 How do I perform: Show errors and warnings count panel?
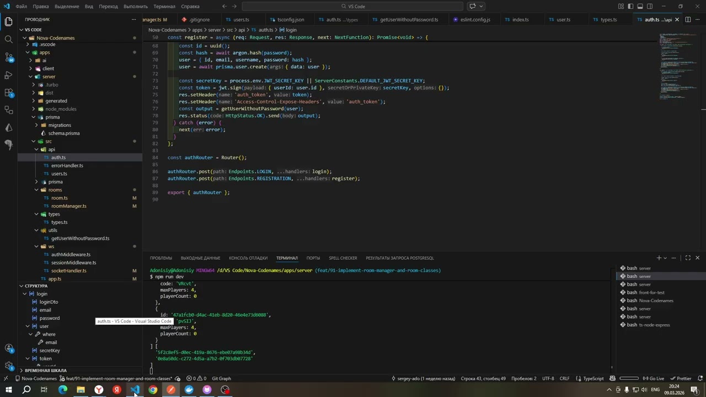click(x=196, y=378)
